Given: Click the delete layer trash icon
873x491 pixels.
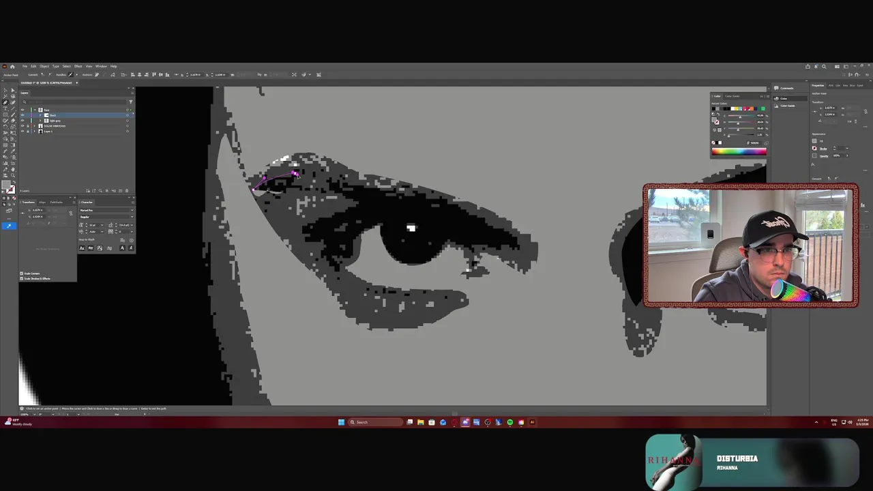Looking at the screenshot, I should coord(127,191).
